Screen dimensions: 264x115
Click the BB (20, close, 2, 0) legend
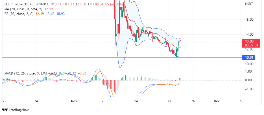[19, 14]
